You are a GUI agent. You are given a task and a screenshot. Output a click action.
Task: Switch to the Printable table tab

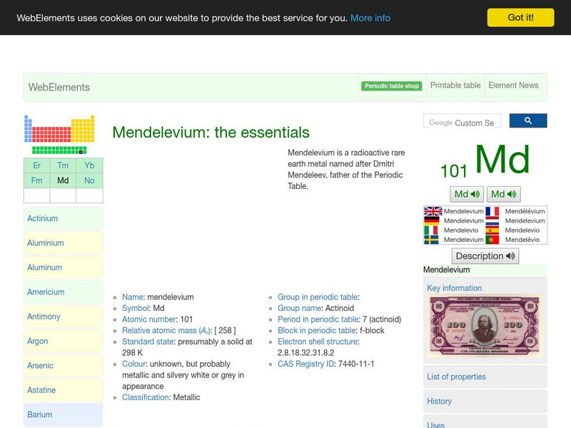pos(455,85)
